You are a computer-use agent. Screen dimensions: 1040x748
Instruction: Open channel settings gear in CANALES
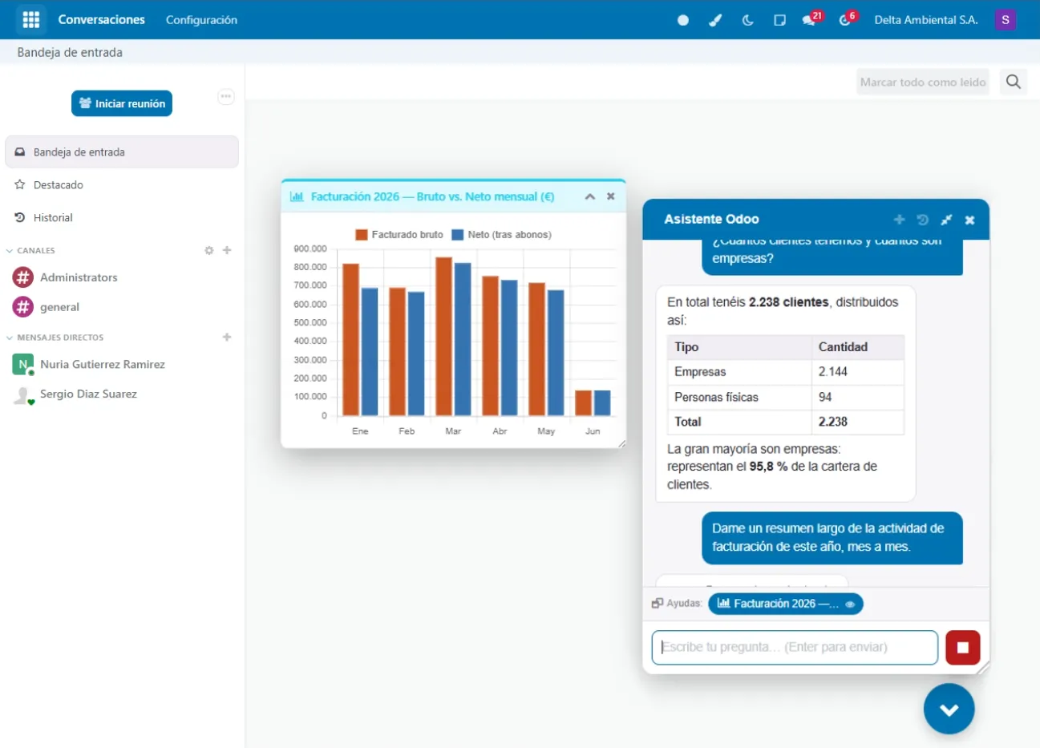coord(209,251)
